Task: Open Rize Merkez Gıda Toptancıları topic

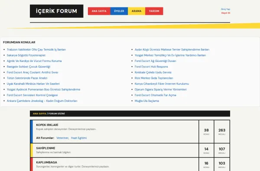Action: 154,78
